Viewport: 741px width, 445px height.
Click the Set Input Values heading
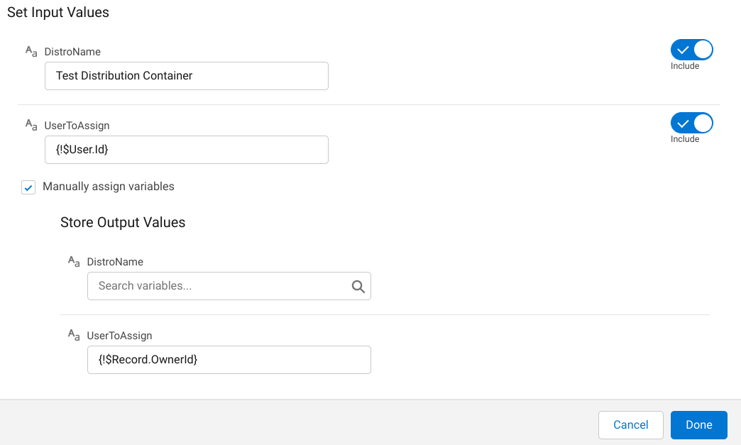(57, 12)
